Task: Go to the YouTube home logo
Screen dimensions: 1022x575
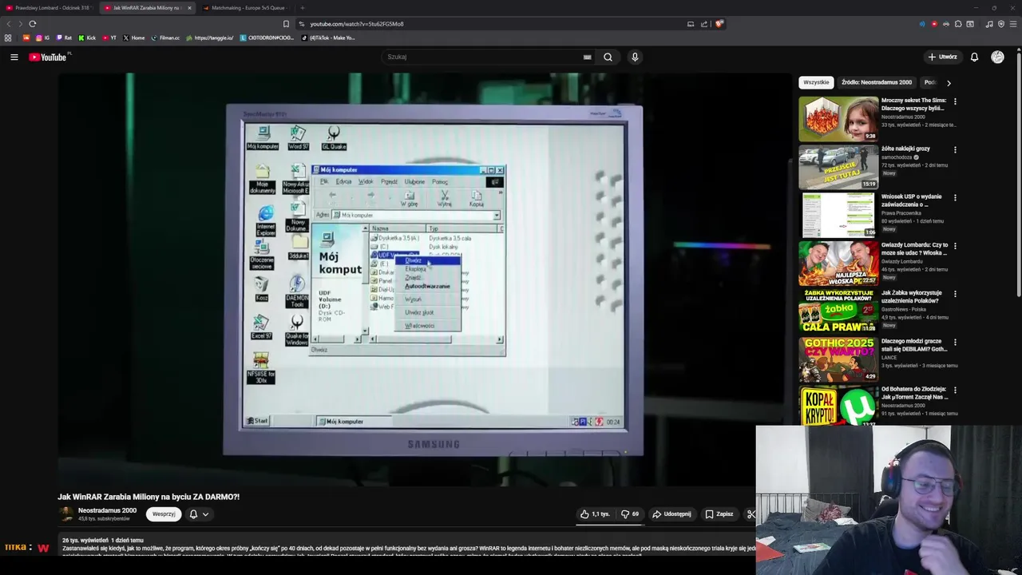Action: point(48,57)
